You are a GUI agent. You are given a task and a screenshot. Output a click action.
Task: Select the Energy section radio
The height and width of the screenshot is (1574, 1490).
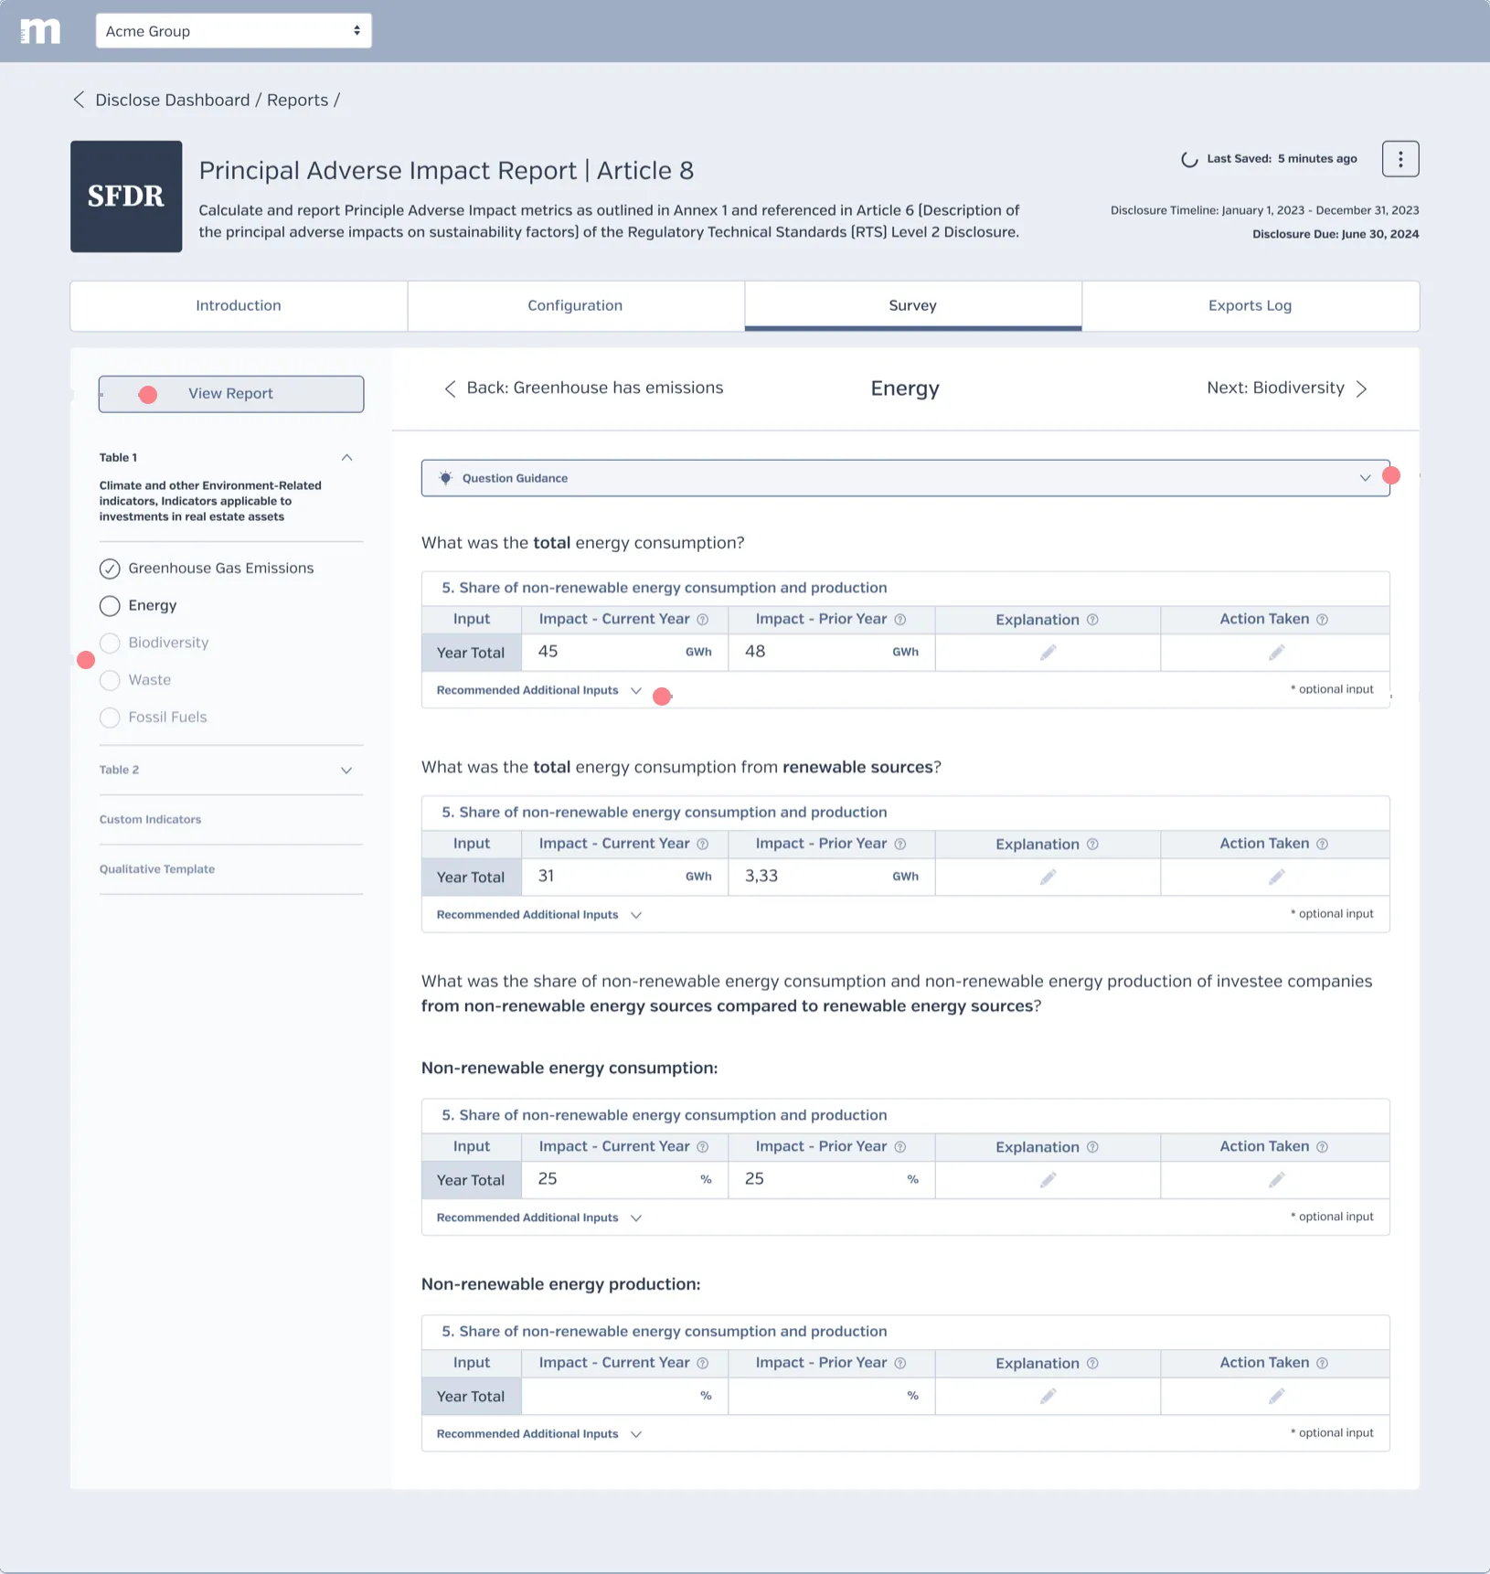(x=110, y=606)
